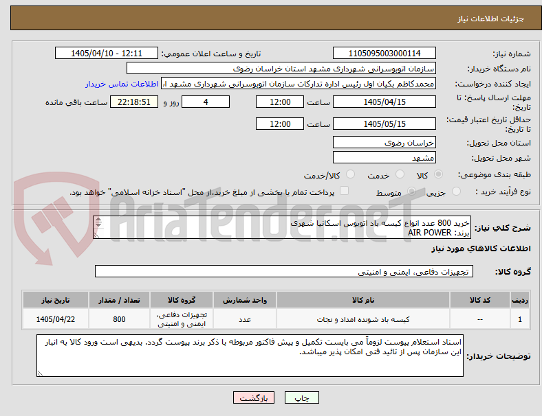542x416 pixels.
Task: Click the شماره نیاز number field
Action: pos(384,54)
